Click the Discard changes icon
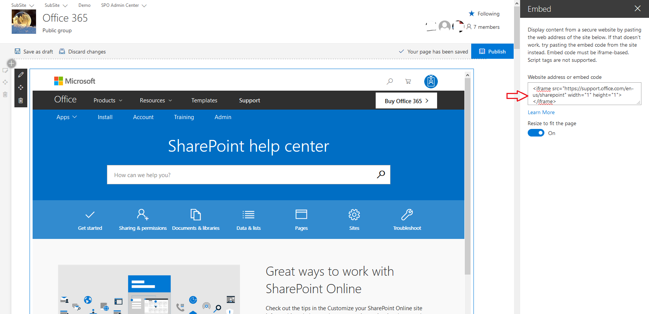This screenshot has height=314, width=649. [62, 51]
